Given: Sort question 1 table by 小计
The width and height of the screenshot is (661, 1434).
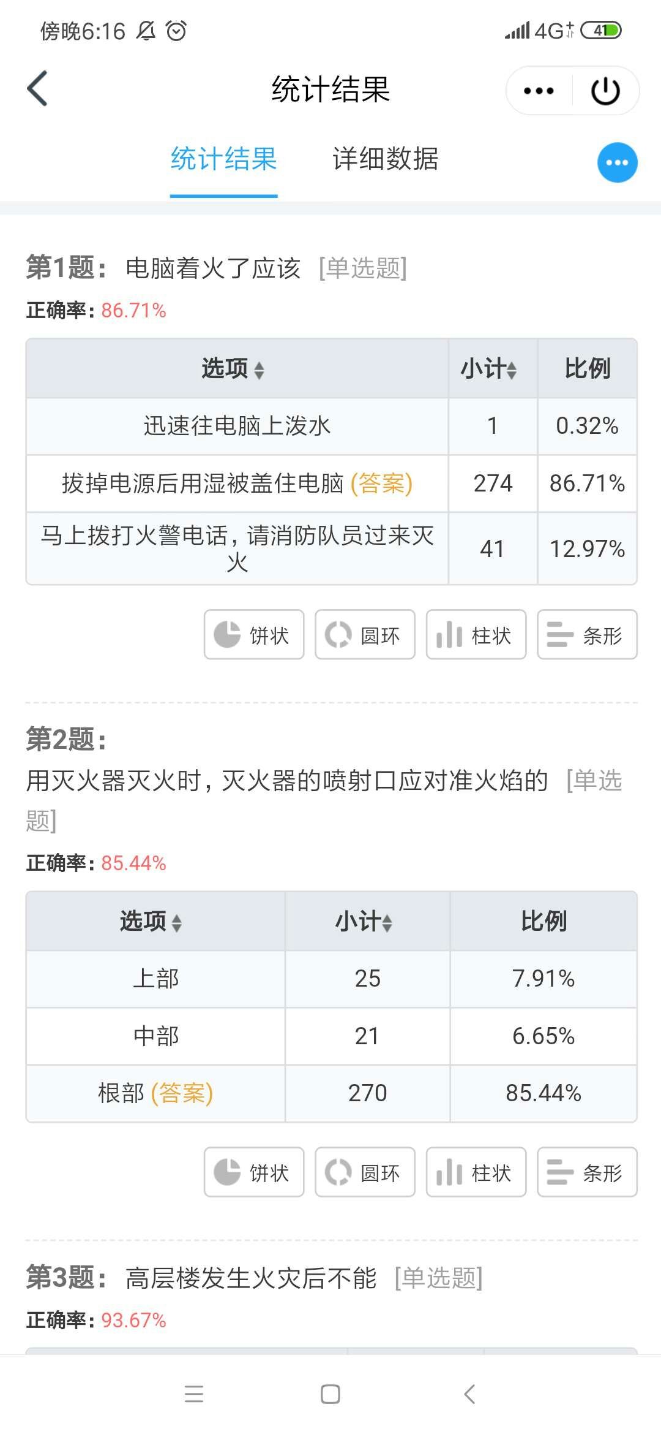Looking at the screenshot, I should point(490,369).
